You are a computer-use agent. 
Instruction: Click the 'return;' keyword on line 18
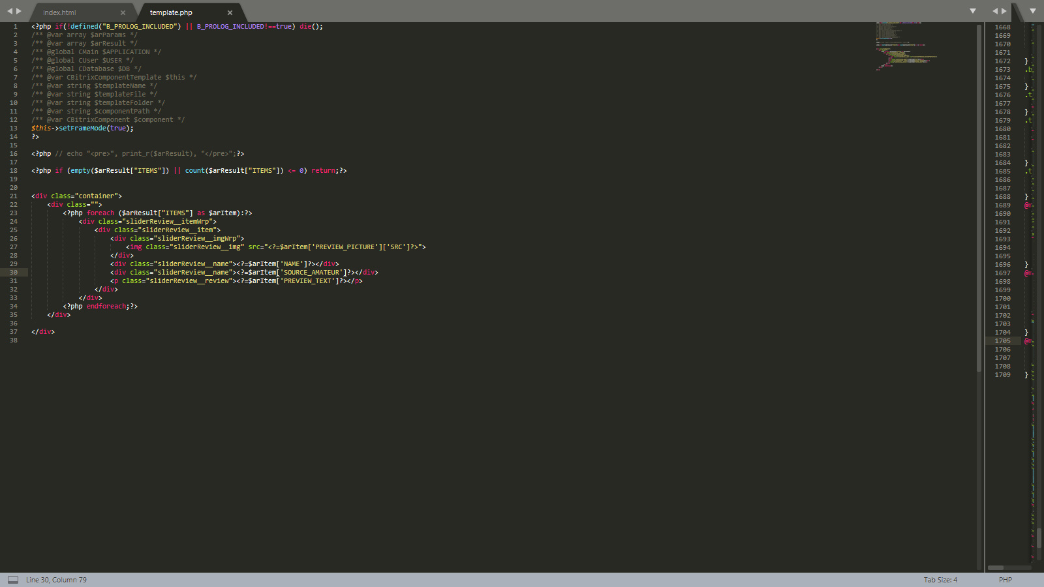pyautogui.click(x=325, y=171)
